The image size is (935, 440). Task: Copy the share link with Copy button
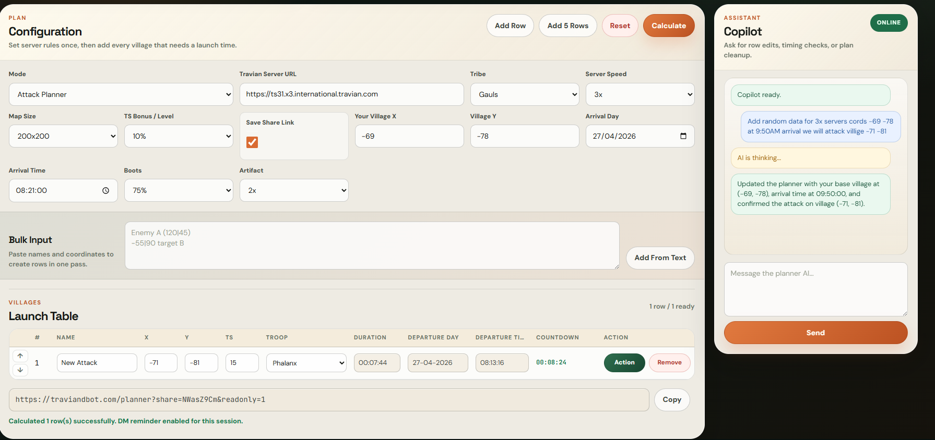click(672, 399)
